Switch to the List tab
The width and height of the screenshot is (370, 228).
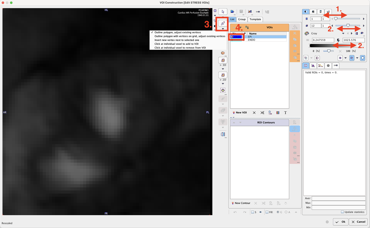point(232,19)
